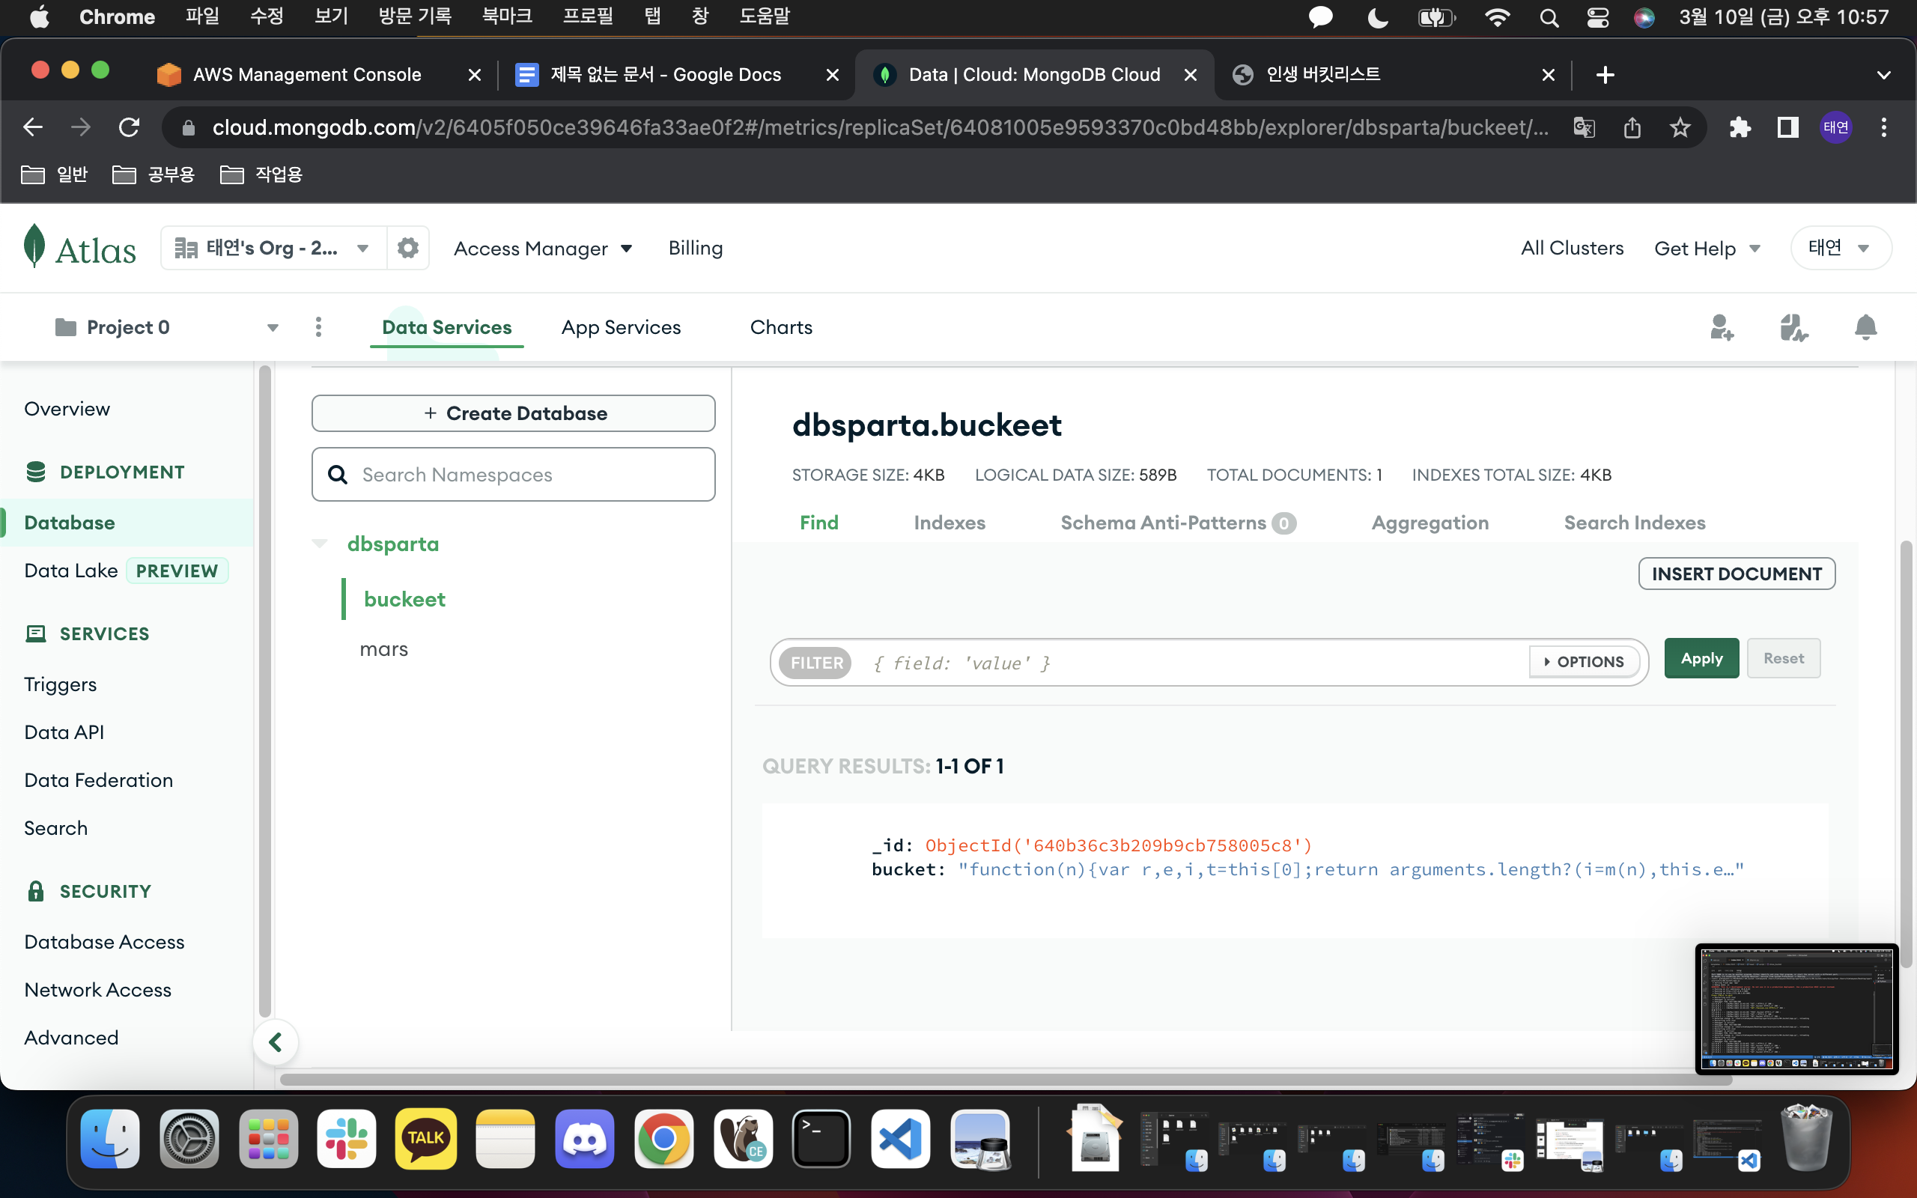Screen dimensions: 1917x1198
Task: Open the Project 0 selector dropdown
Action: click(x=166, y=327)
